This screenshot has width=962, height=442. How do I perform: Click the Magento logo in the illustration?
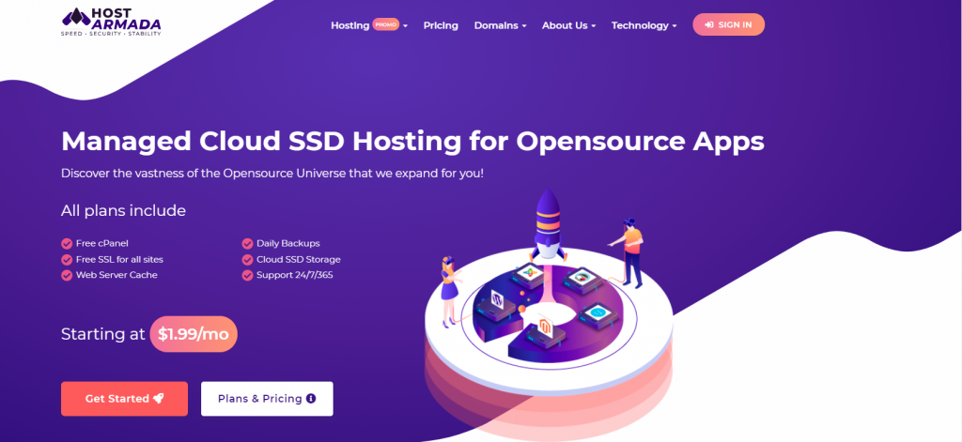545,326
